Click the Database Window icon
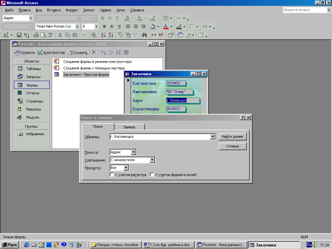332x249 pixels. pos(180,35)
